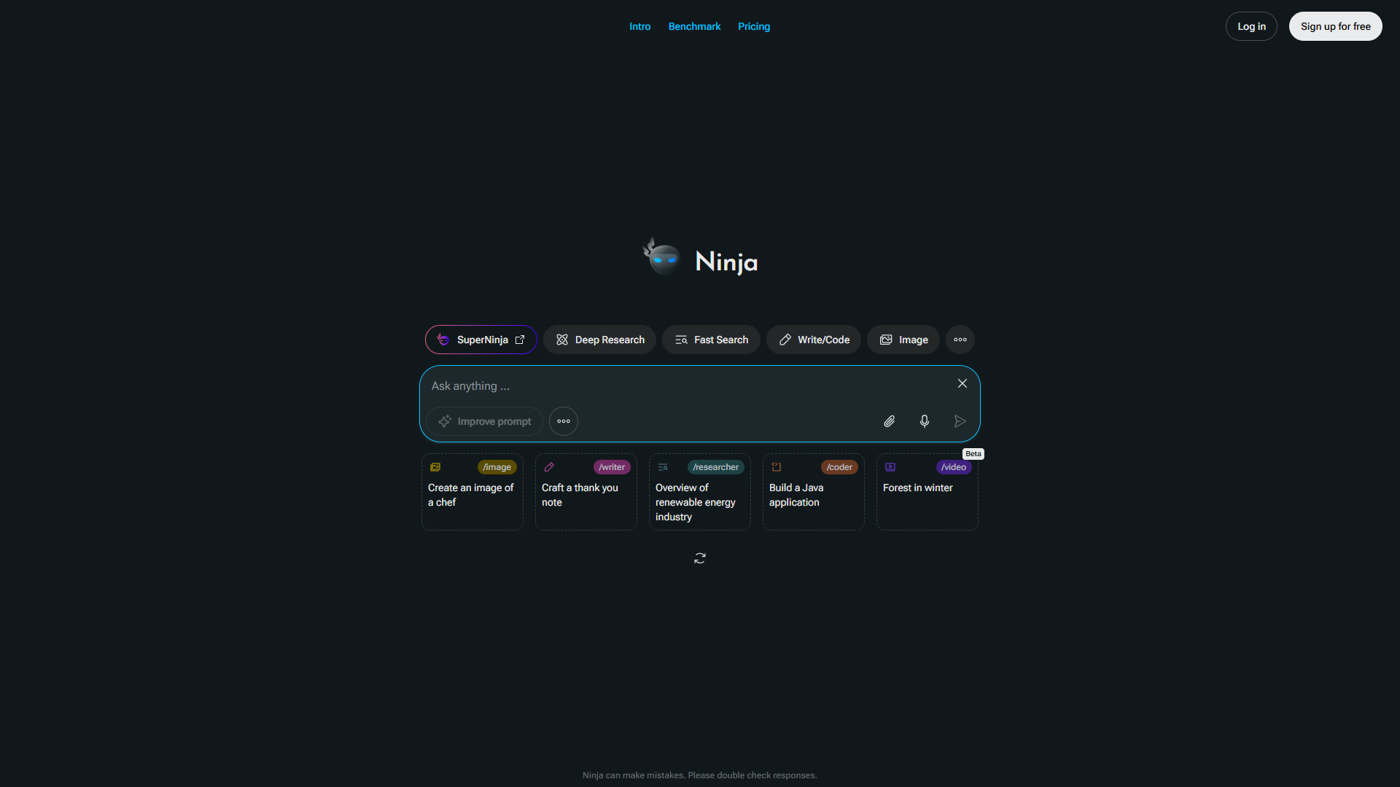The image size is (1400, 787).
Task: Click the attach file paperclip icon
Action: [890, 421]
